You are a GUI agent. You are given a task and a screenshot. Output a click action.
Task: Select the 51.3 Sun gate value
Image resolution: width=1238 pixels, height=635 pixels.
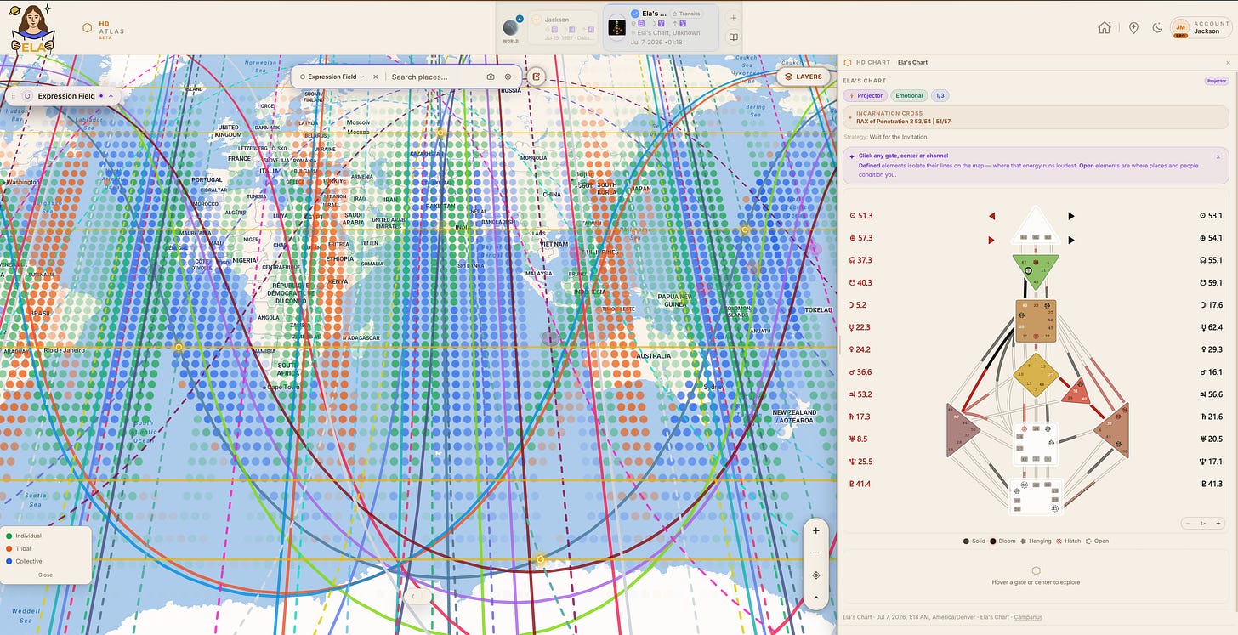click(x=860, y=216)
